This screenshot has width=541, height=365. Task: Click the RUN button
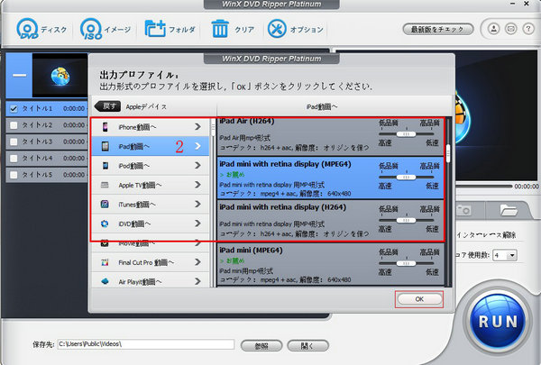[x=498, y=322]
